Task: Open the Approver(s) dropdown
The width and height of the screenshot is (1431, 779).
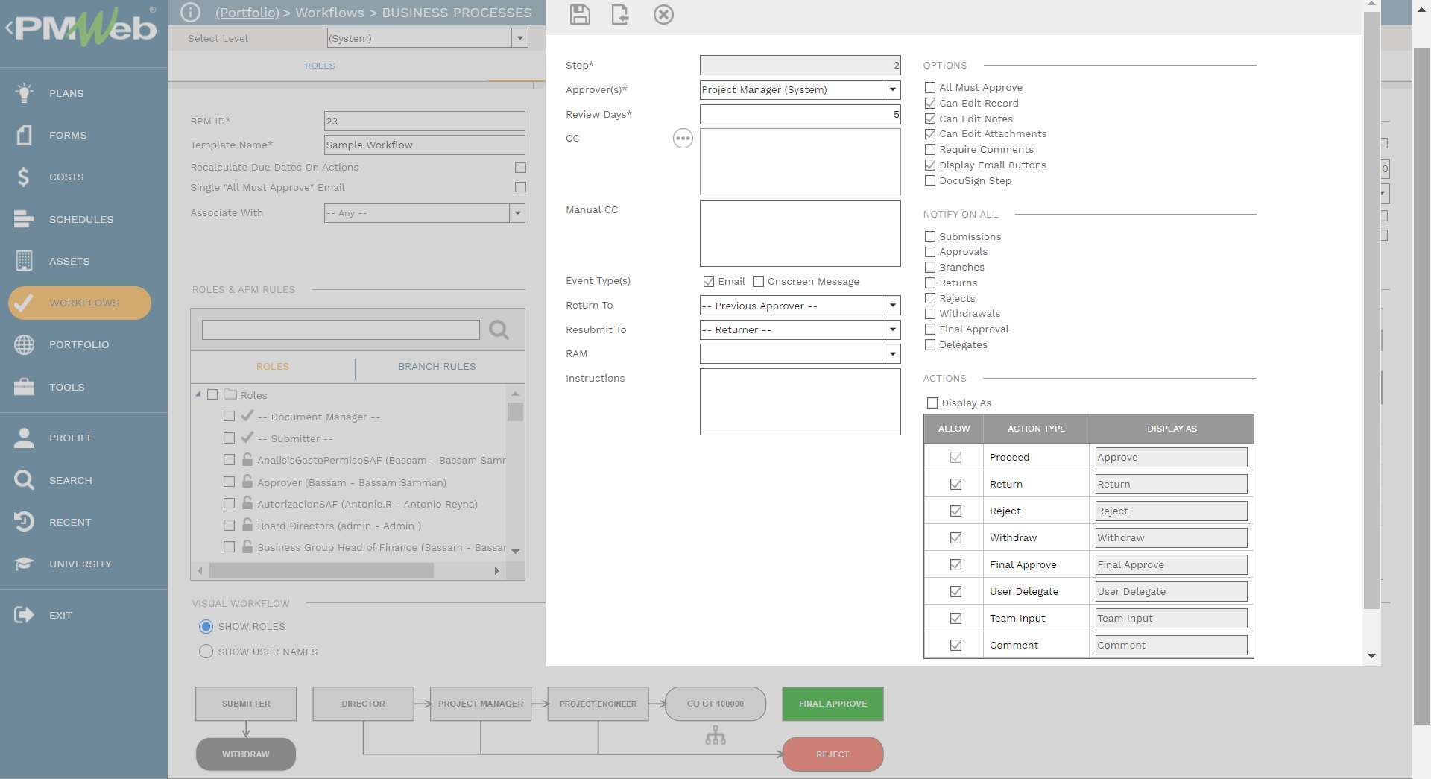Action: point(892,90)
